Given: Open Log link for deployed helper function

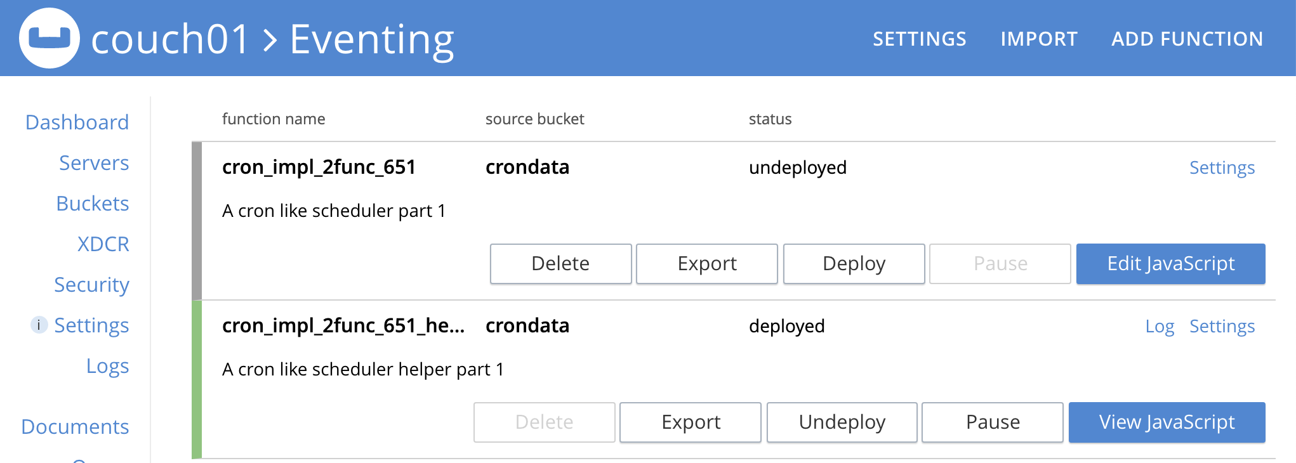Looking at the screenshot, I should coord(1160,326).
